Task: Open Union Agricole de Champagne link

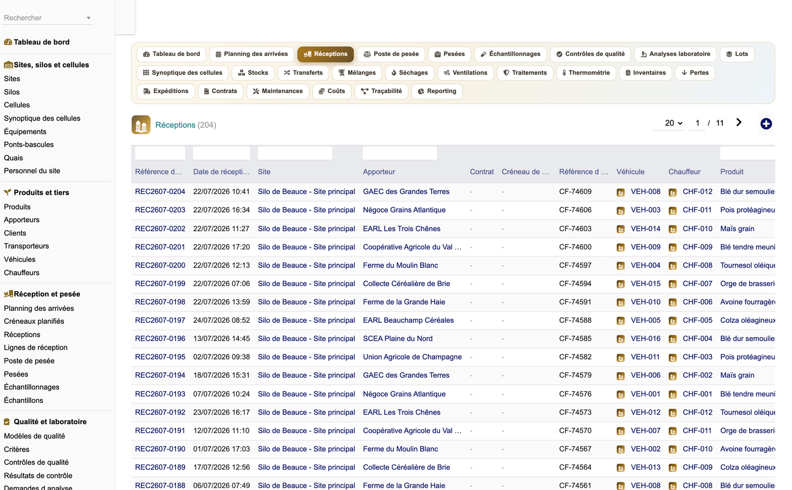Action: pos(412,357)
